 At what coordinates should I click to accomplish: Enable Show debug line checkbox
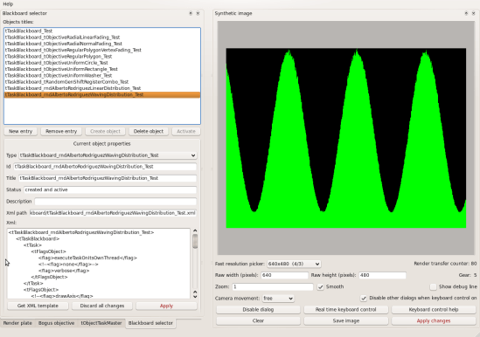pos(433,287)
